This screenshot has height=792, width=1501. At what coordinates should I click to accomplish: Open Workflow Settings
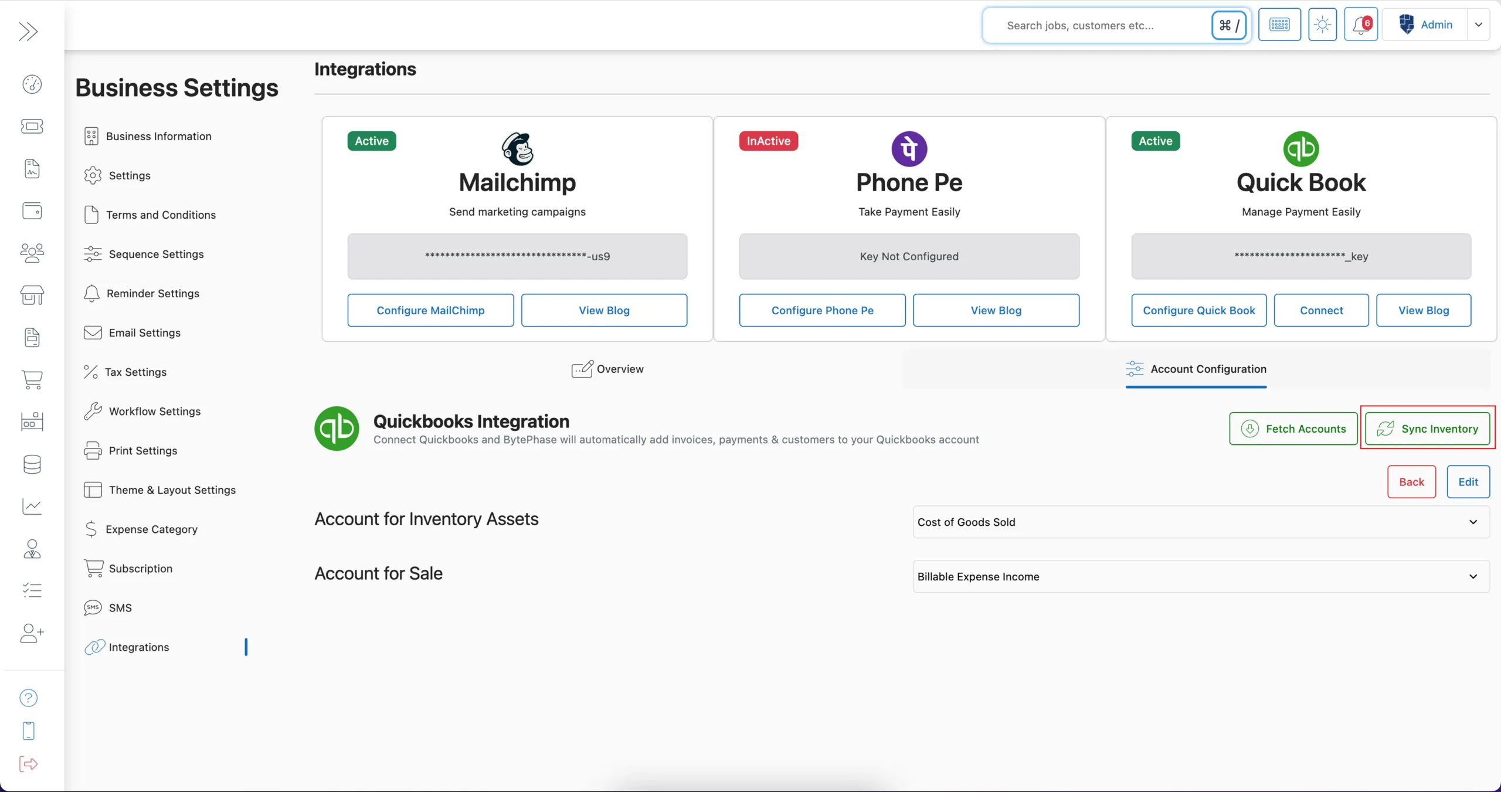click(142, 411)
